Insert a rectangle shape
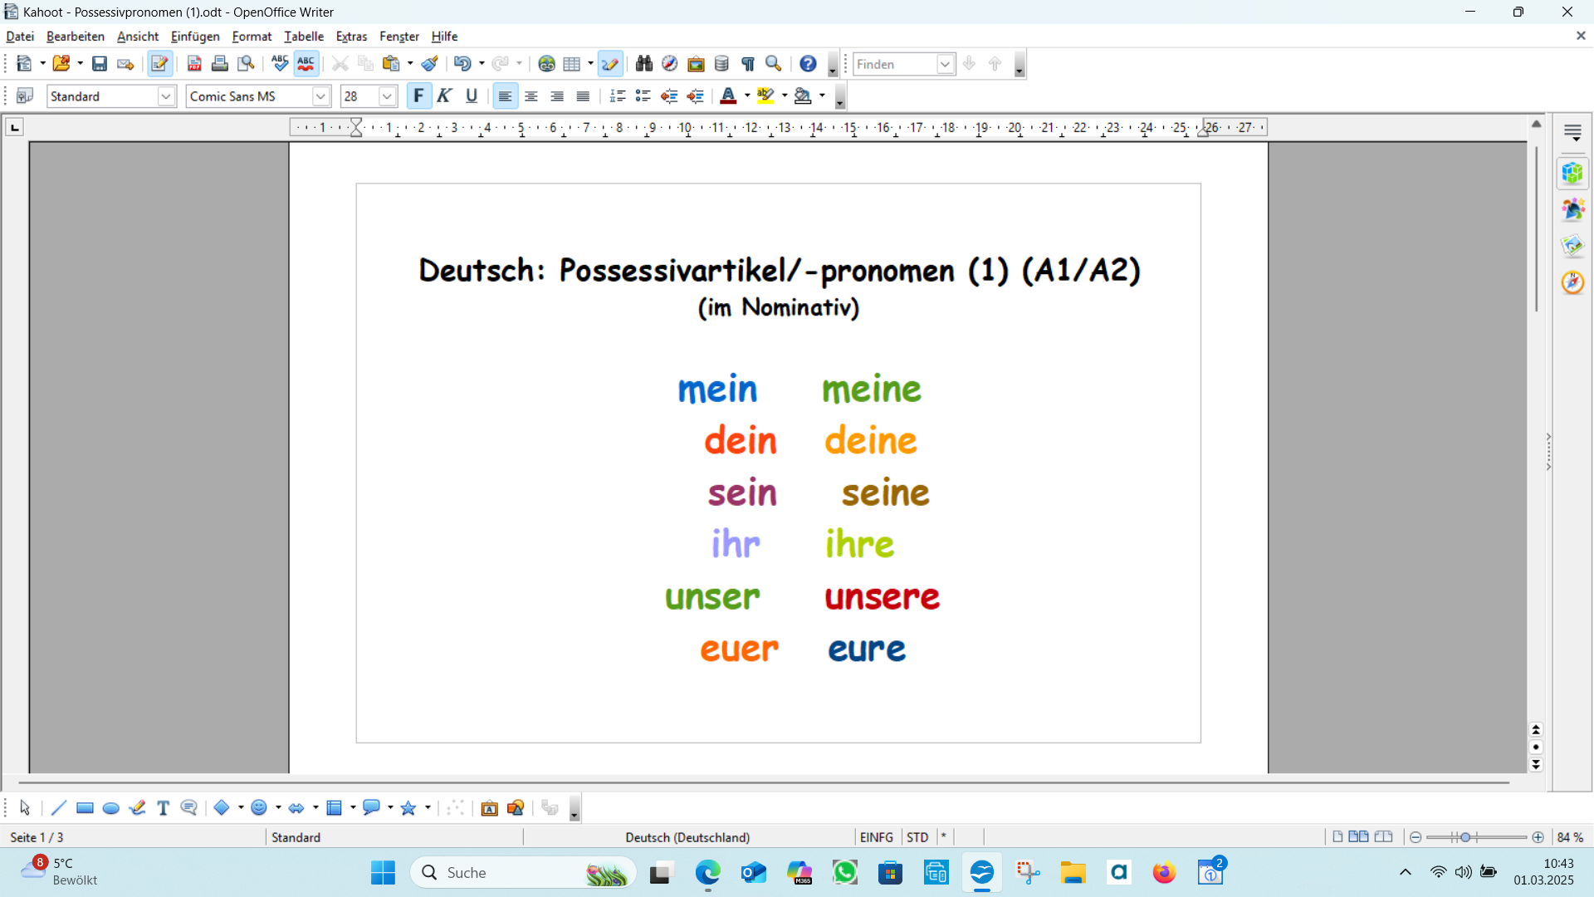The image size is (1594, 897). pos(85,807)
